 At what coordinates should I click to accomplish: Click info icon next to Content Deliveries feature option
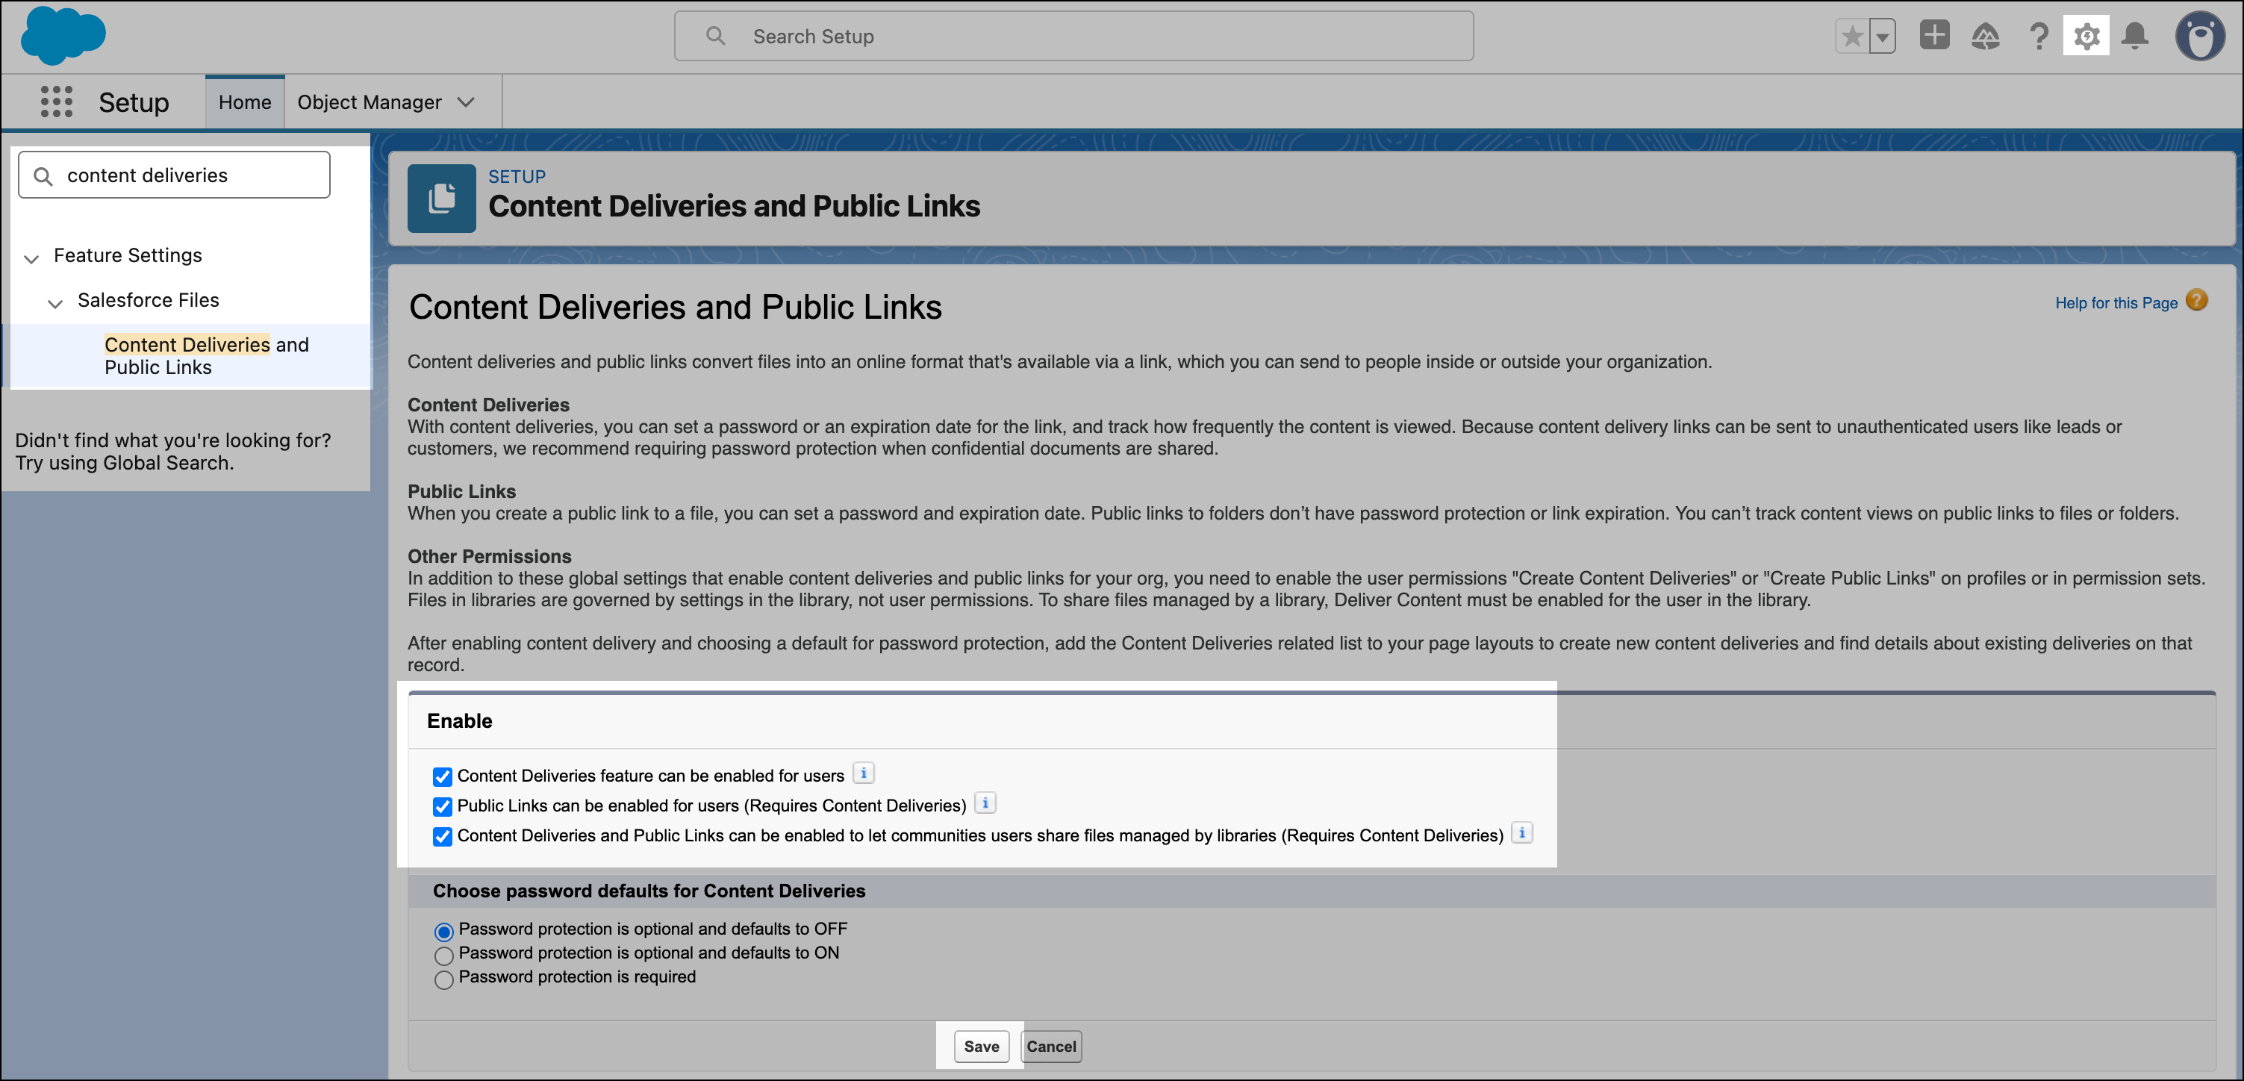tap(863, 773)
